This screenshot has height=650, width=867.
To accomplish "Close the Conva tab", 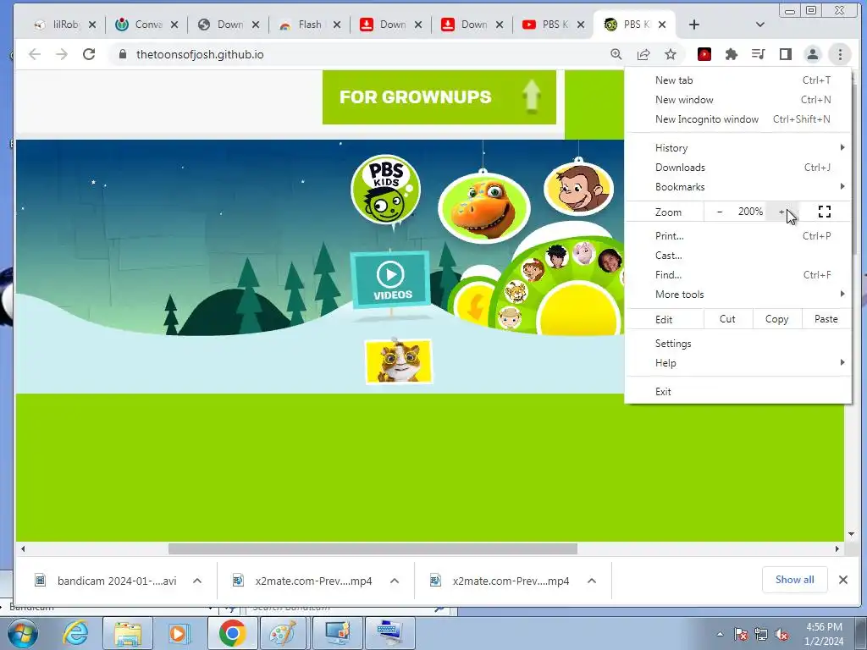I will [174, 25].
